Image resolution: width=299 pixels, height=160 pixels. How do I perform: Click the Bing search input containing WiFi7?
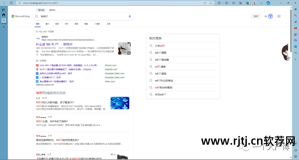point(83,16)
